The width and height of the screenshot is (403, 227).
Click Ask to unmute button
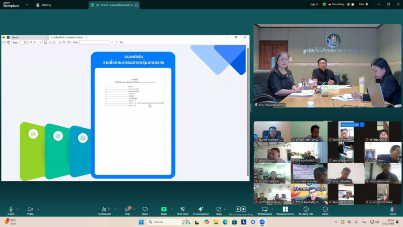click(350, 125)
